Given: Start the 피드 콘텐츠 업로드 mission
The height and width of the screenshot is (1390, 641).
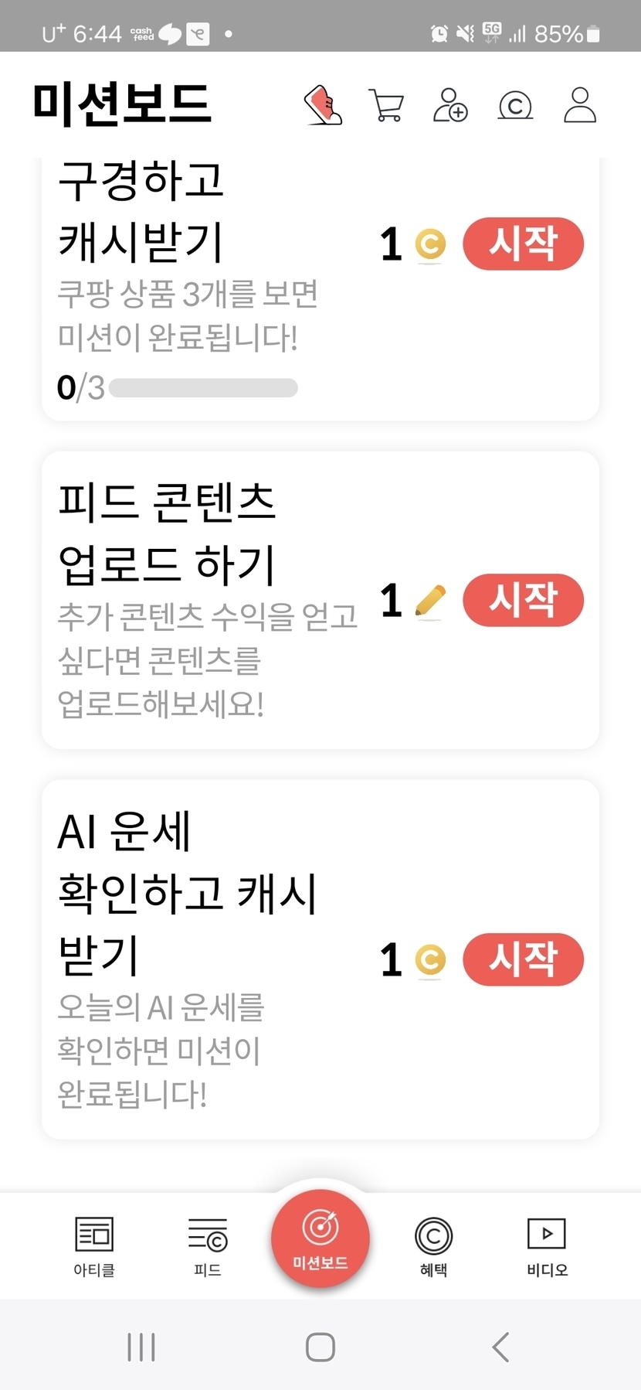Looking at the screenshot, I should tap(523, 600).
